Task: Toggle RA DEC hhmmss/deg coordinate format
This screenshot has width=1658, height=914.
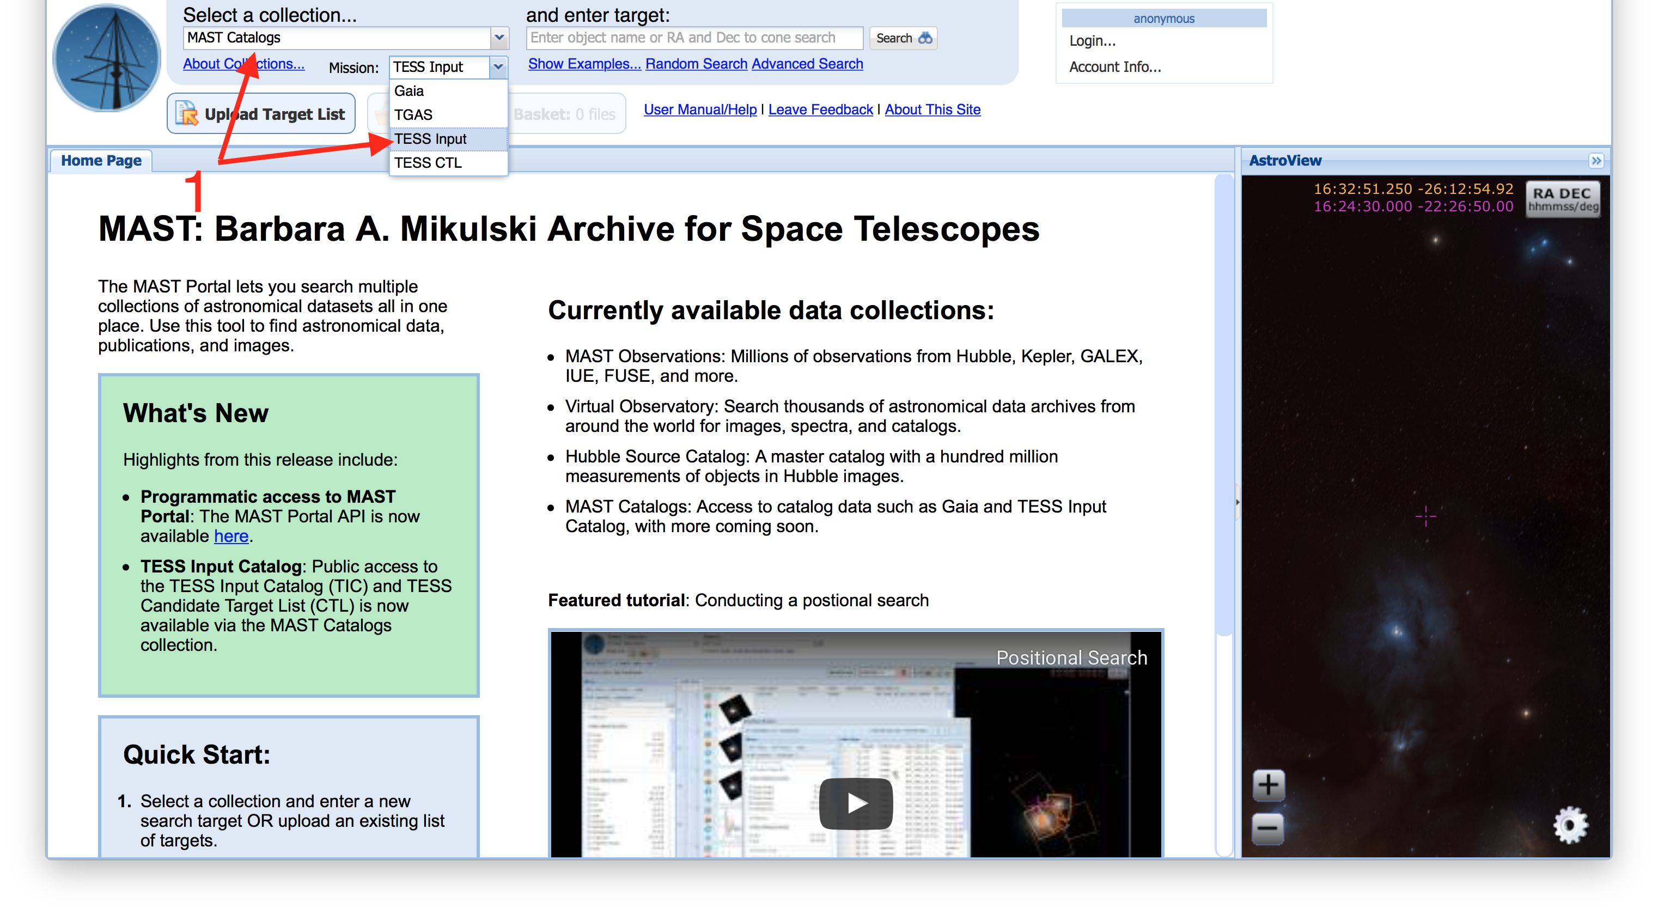Action: [1562, 199]
